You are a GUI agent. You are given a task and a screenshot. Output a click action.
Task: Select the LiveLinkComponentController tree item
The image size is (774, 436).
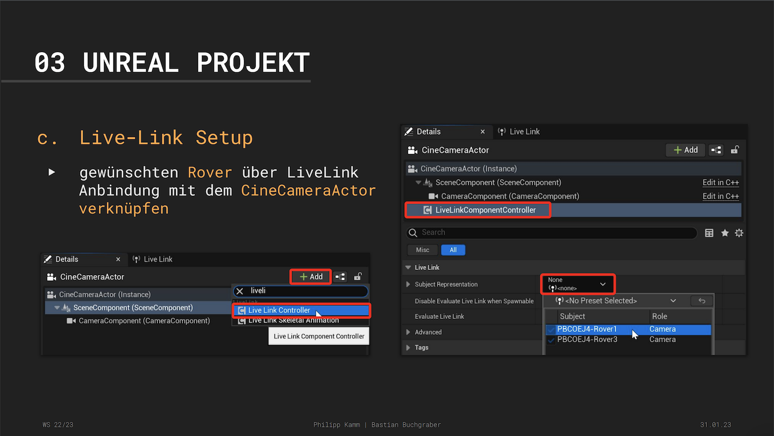[x=485, y=210]
